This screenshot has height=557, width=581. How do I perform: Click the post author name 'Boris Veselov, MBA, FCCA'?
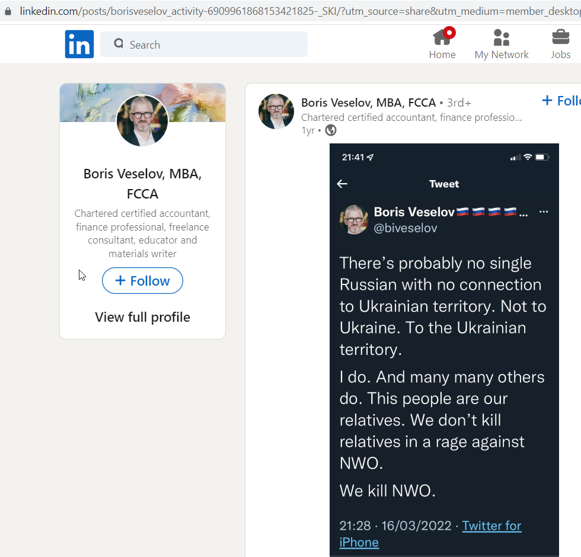(368, 103)
